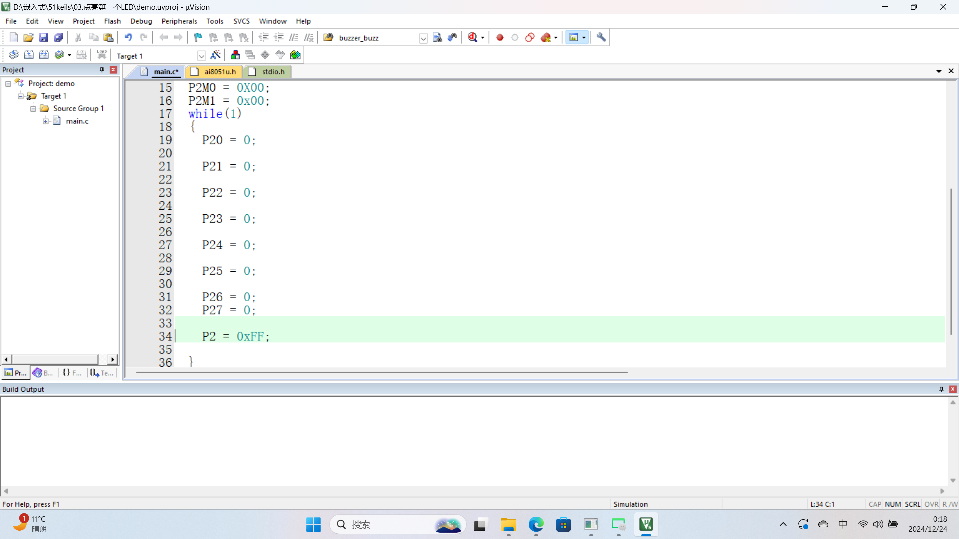Indent selected lines icon
959x539 pixels.
pyautogui.click(x=264, y=37)
